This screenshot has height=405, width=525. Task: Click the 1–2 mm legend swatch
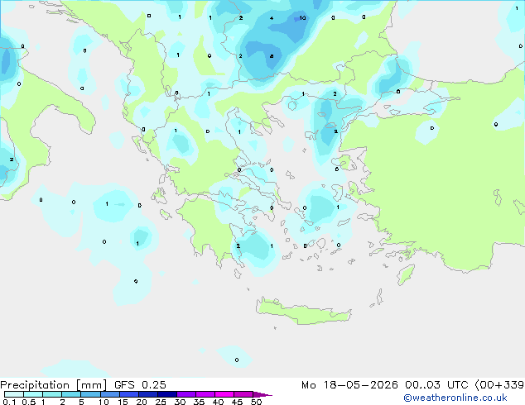coord(52,394)
